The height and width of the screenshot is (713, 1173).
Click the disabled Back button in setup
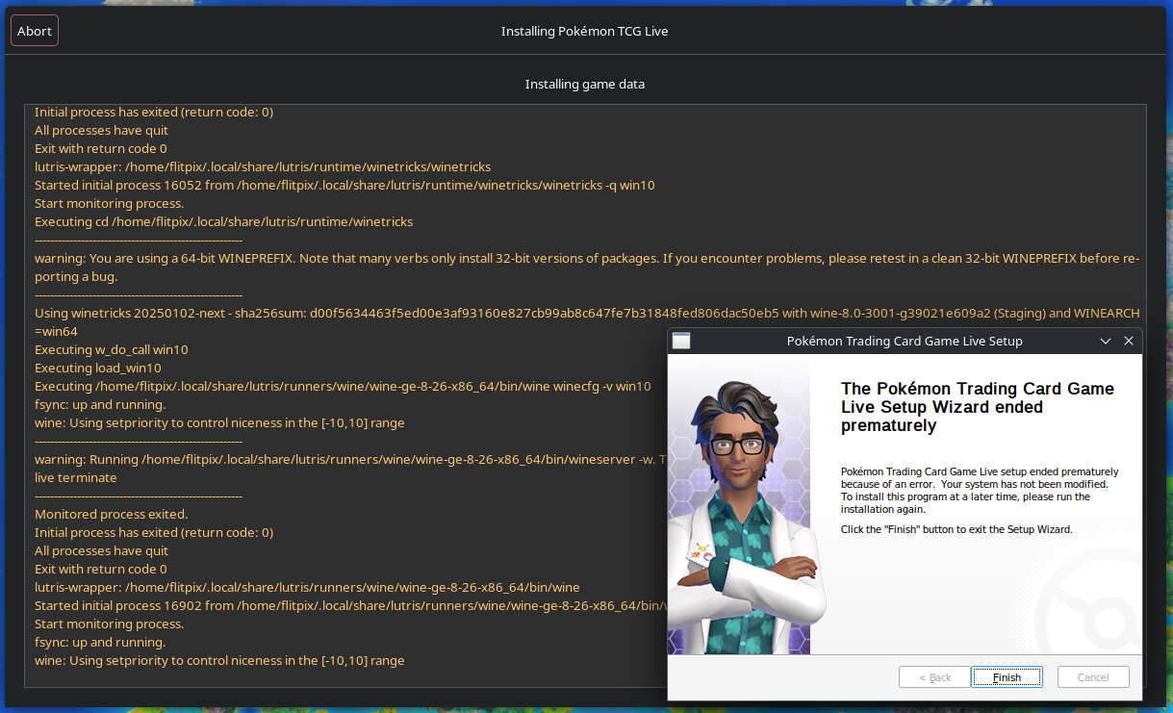click(934, 677)
